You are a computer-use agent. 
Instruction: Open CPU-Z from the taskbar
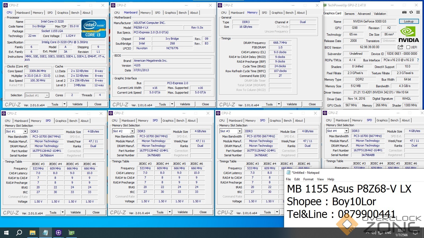[58, 233]
